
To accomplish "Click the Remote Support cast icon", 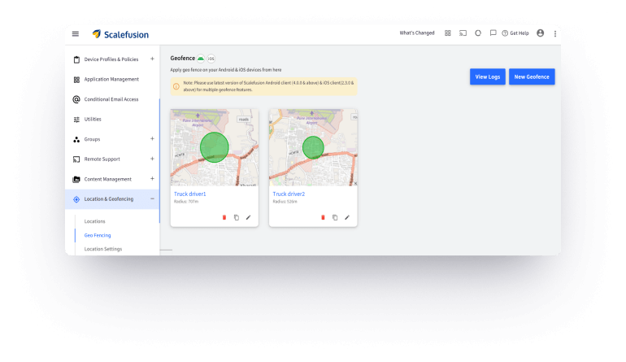I will click(76, 159).
